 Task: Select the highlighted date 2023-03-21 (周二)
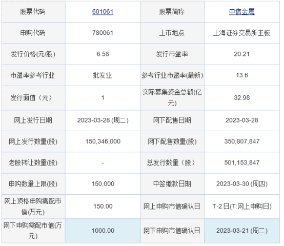pyautogui.click(x=242, y=231)
